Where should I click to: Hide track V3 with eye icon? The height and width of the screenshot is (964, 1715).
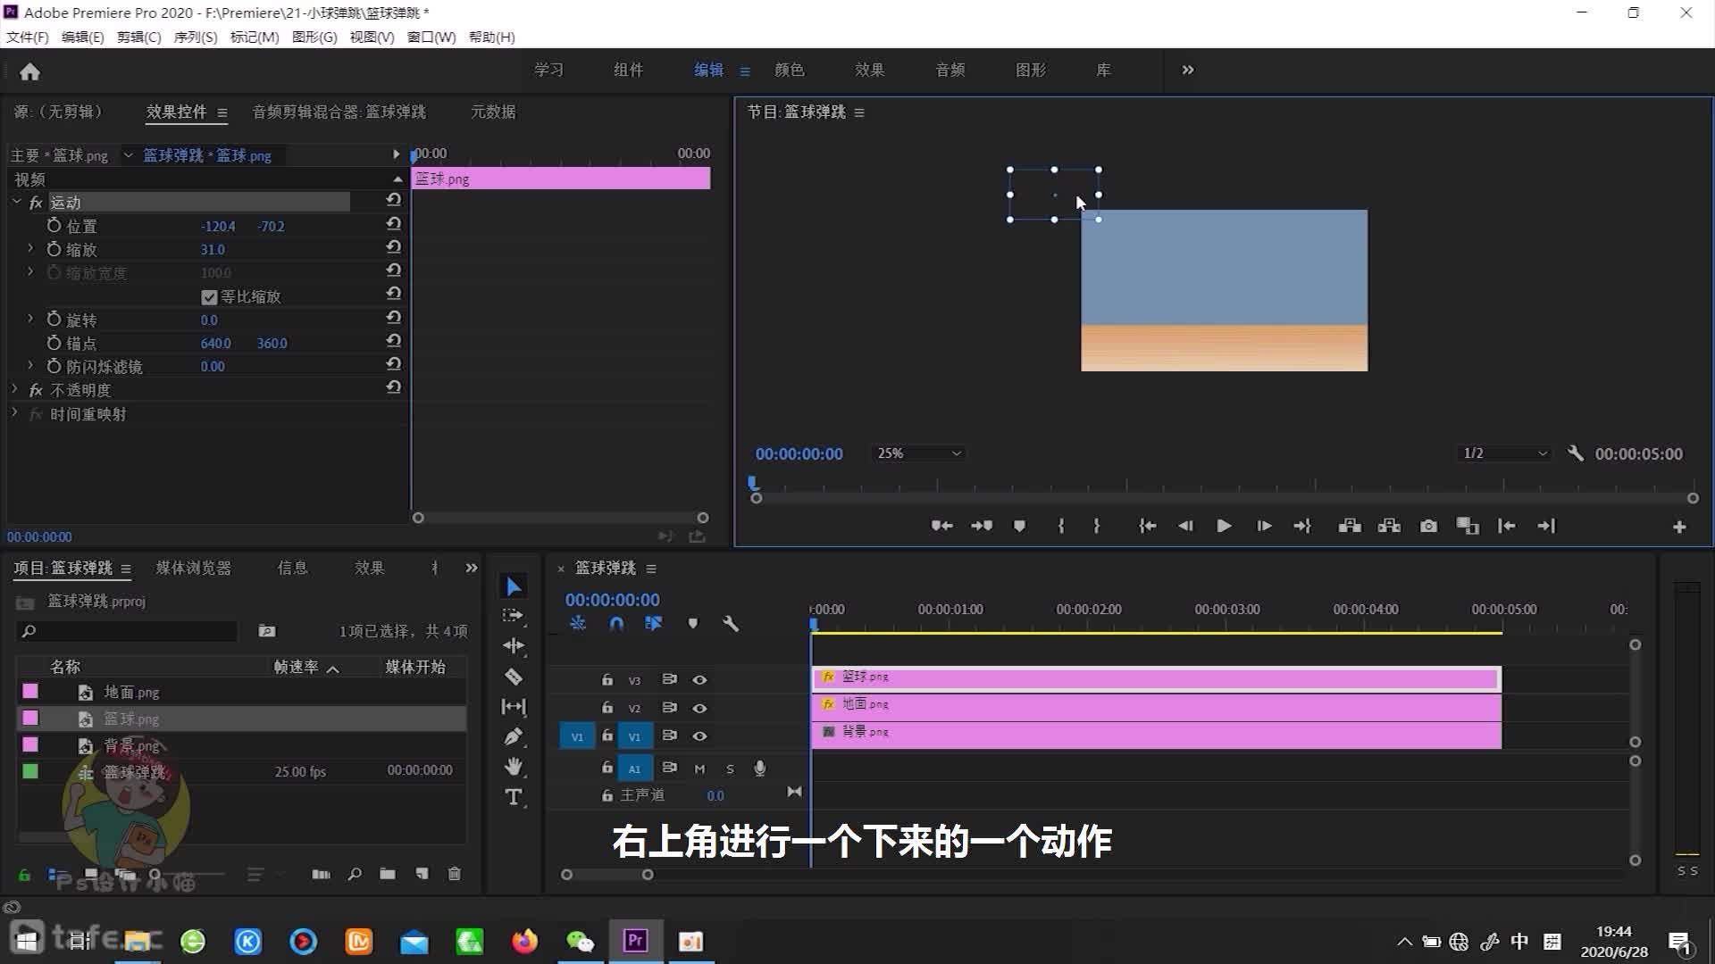[699, 680]
